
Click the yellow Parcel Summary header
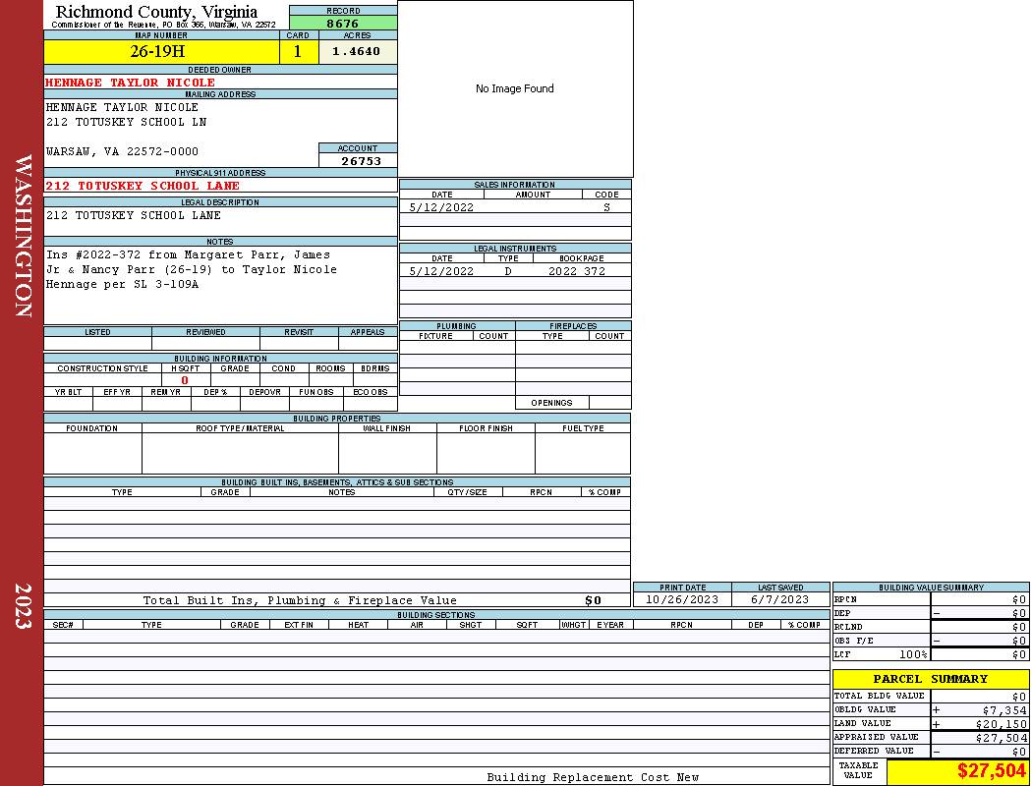tap(930, 679)
